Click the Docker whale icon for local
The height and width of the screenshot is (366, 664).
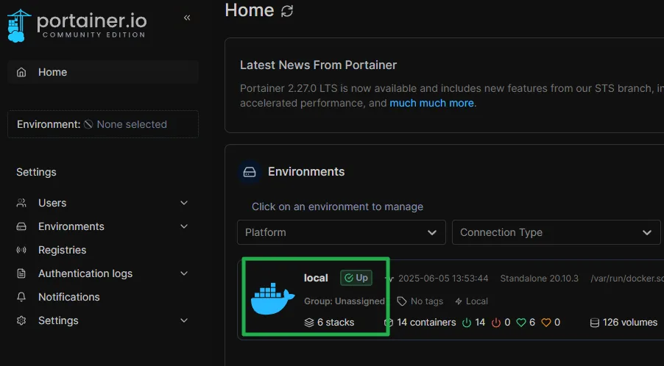[x=272, y=296]
